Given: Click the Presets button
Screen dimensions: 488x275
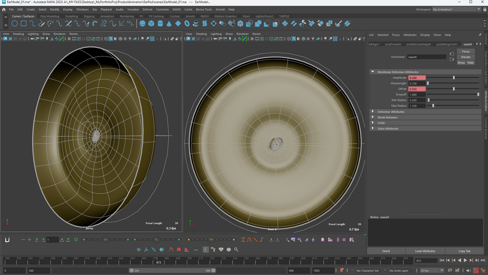Looking at the screenshot, I should (x=466, y=57).
